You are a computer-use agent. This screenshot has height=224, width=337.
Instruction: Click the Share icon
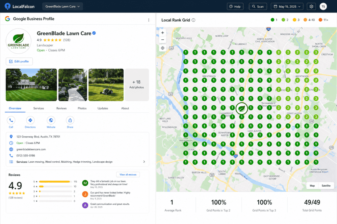pyautogui.click(x=70, y=120)
